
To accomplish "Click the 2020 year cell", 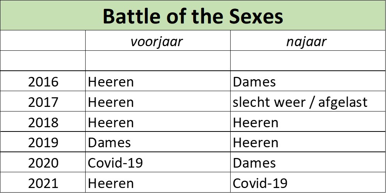I will [43, 163].
